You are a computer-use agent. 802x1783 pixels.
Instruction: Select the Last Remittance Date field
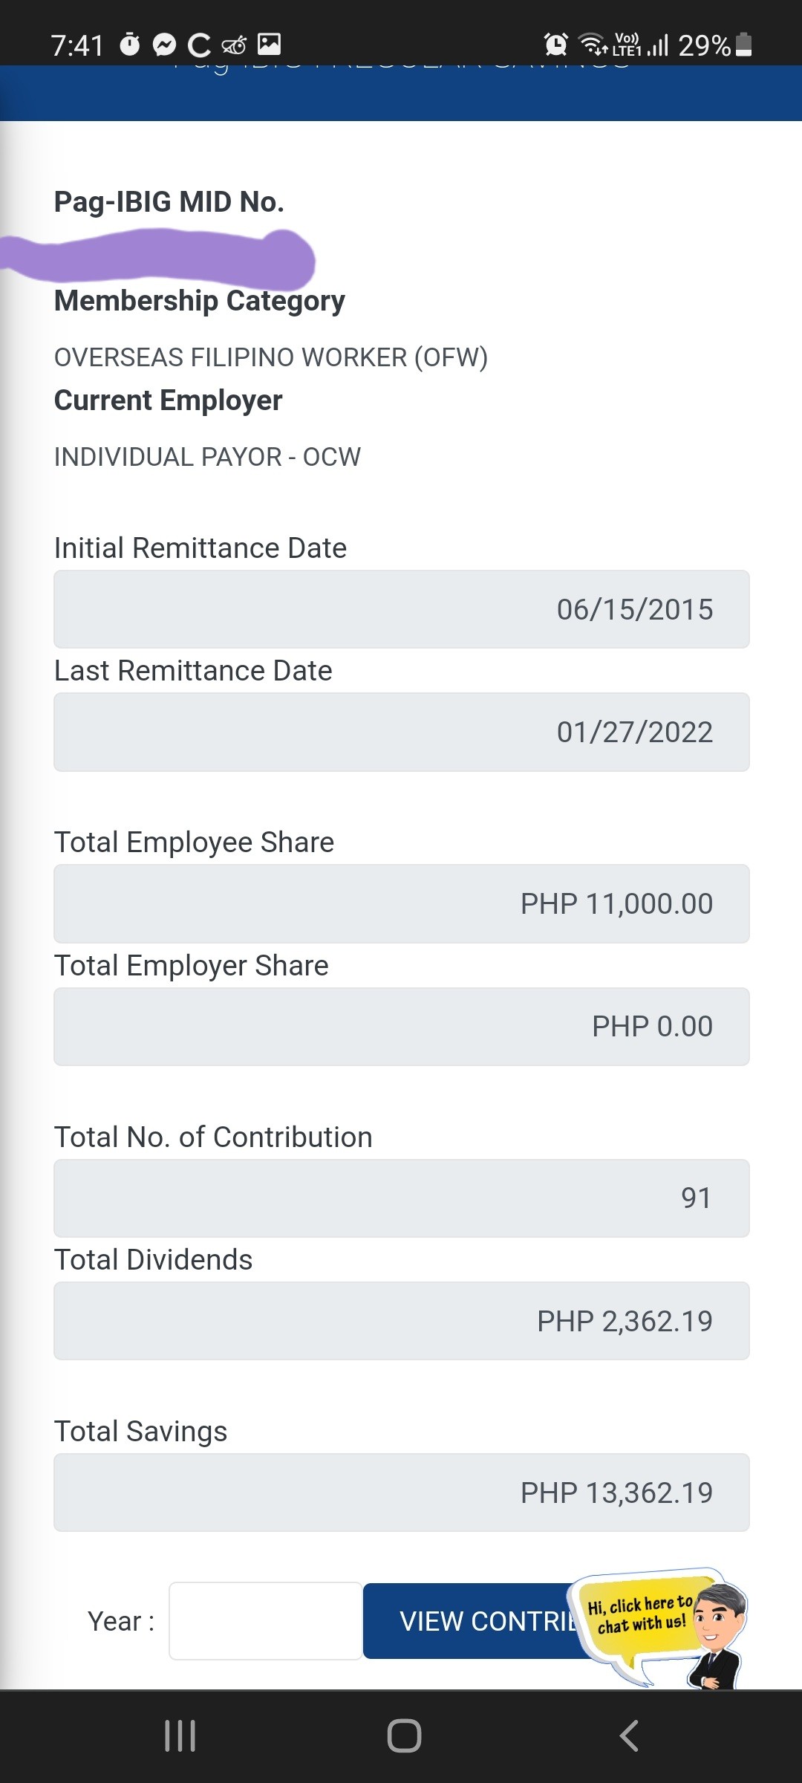point(401,732)
